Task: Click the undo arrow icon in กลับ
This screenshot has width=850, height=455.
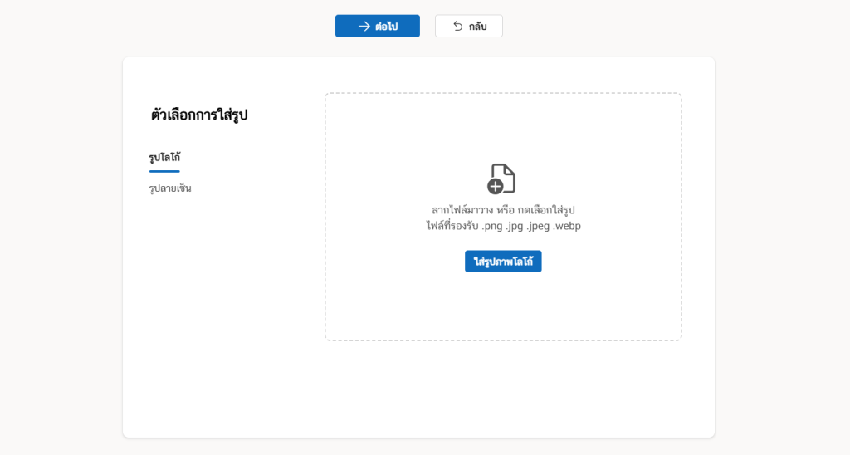Action: pos(458,26)
